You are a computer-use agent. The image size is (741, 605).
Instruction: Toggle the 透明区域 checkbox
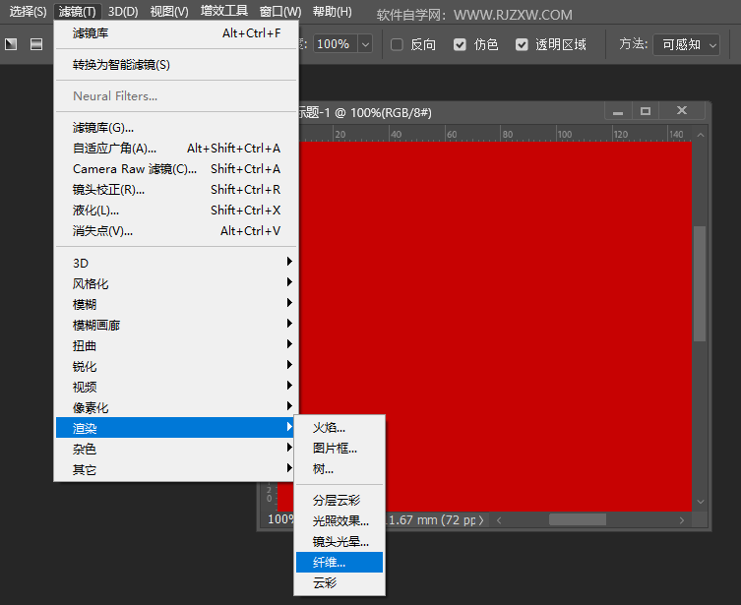point(522,44)
